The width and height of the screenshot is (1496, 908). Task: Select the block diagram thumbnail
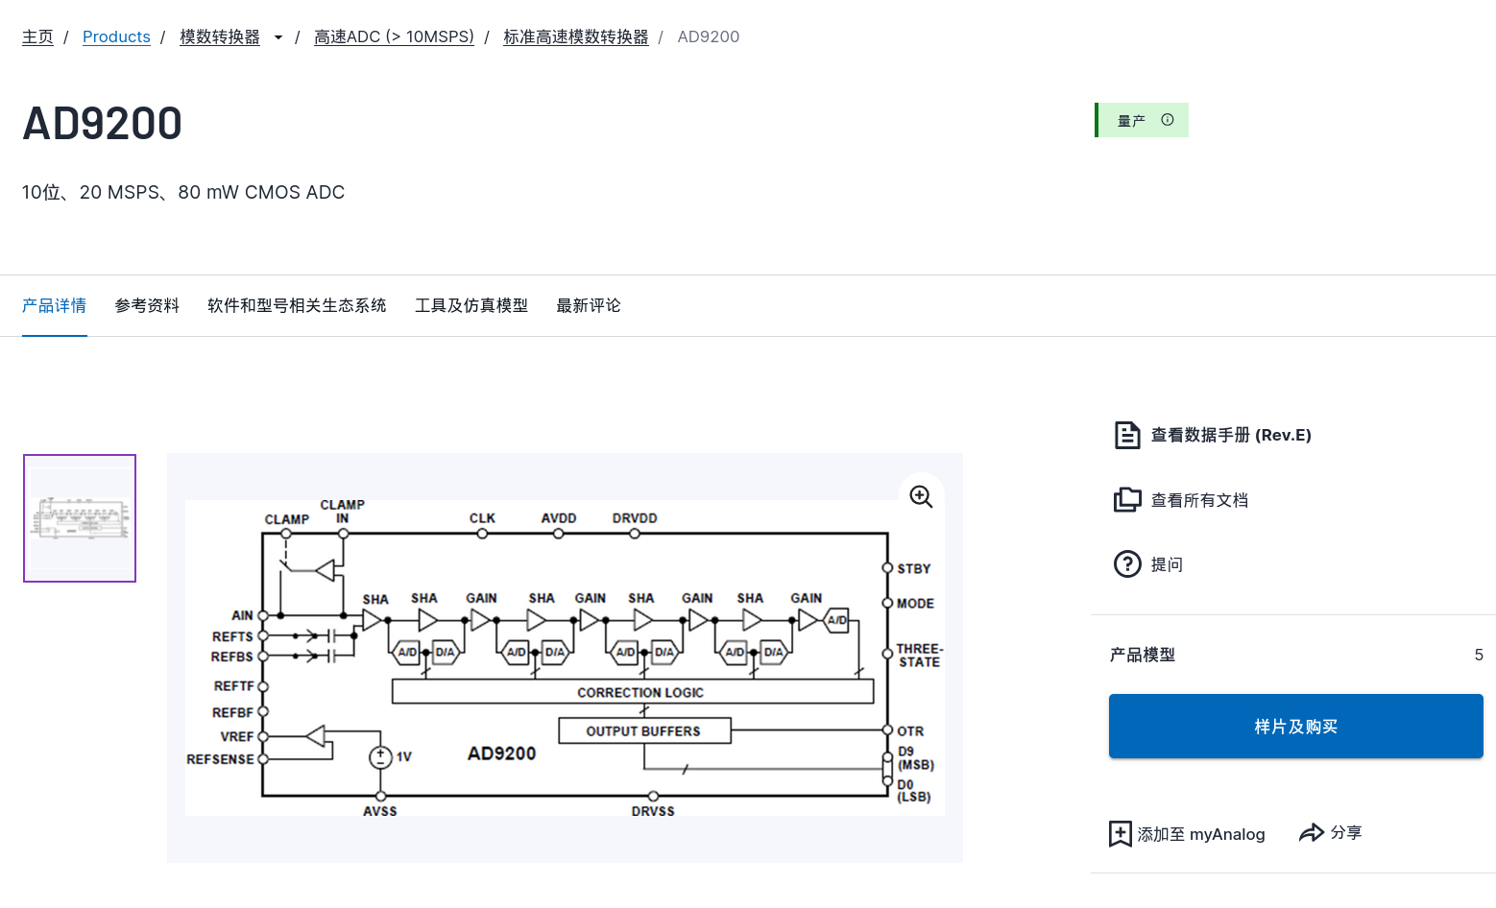click(x=80, y=518)
